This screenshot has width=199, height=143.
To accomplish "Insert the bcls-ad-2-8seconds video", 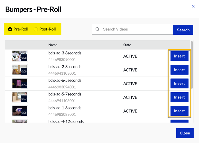I will 179,70.
